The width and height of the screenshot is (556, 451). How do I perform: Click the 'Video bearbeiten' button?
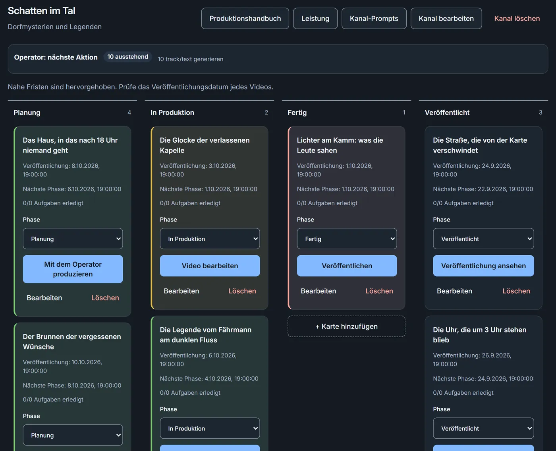(x=210, y=266)
